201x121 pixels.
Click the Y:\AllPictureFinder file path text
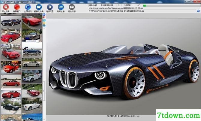[x=116, y=11]
